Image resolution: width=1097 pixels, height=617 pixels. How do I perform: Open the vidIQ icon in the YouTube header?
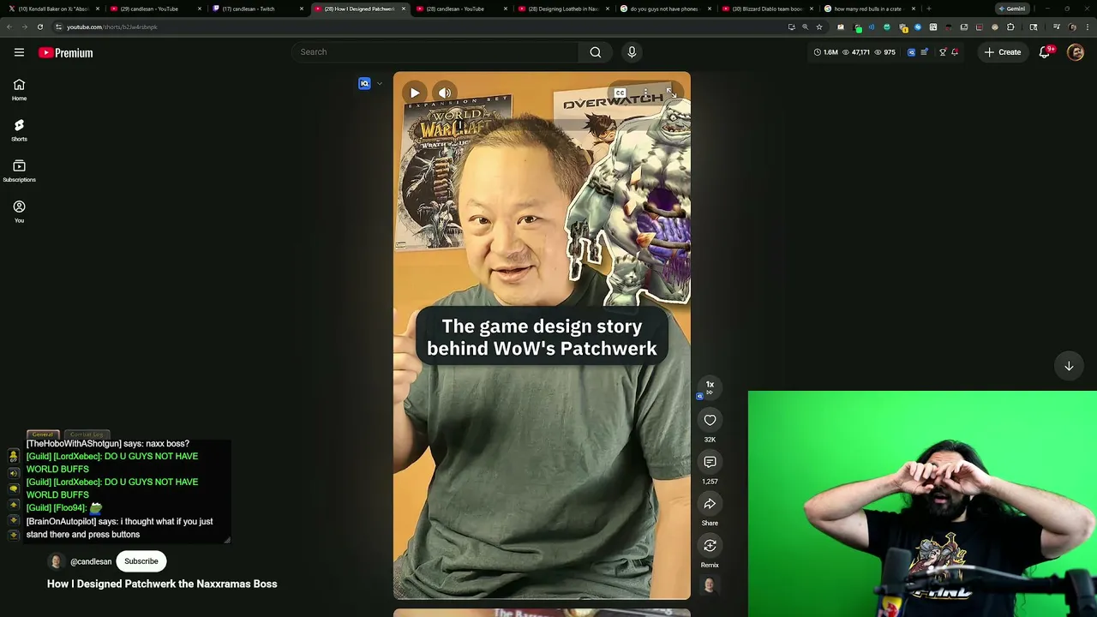[911, 52]
